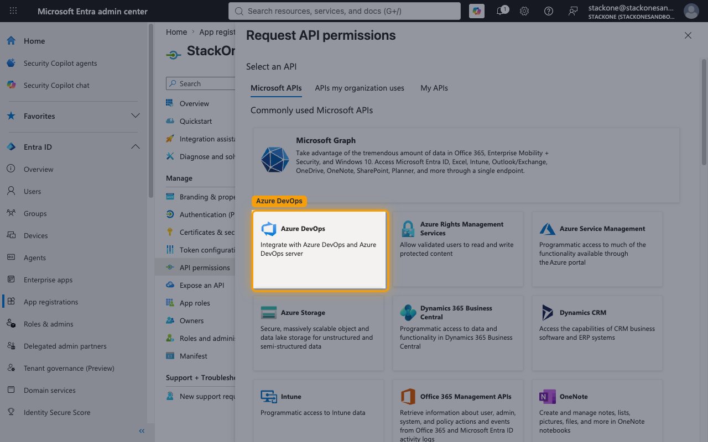
Task: Click Delegated admin partners in sidebar
Action: [x=65, y=346]
